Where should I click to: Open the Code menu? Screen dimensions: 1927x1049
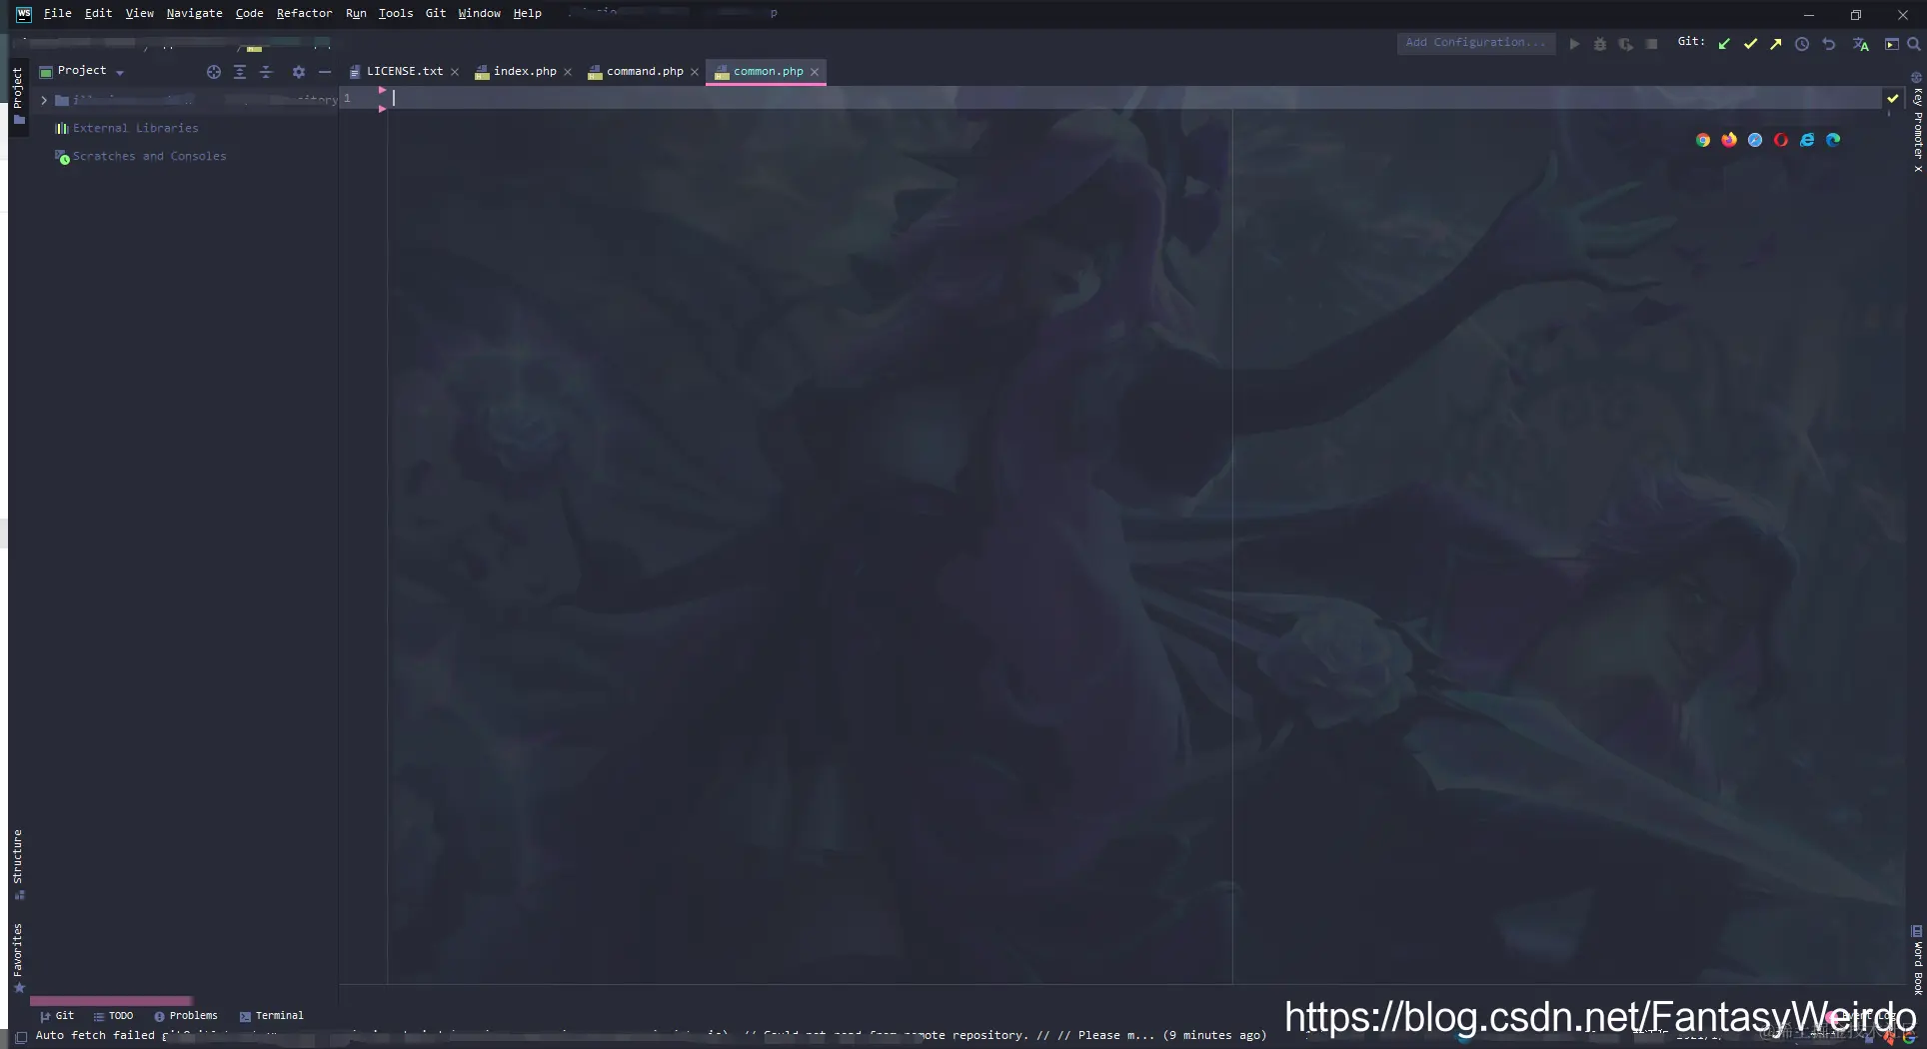[249, 13]
